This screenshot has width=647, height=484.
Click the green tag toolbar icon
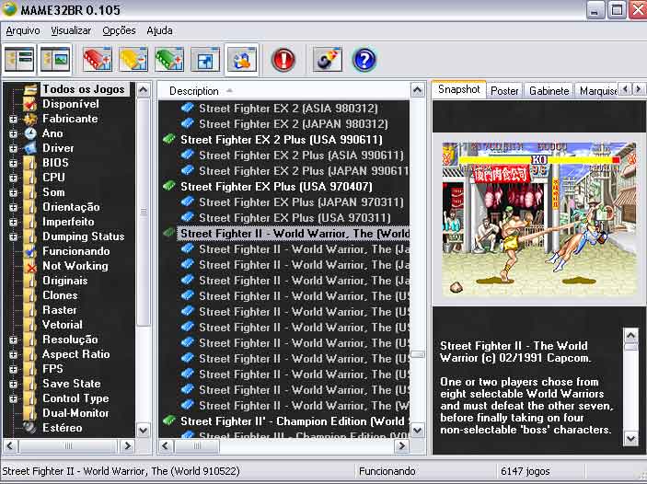[x=169, y=60]
